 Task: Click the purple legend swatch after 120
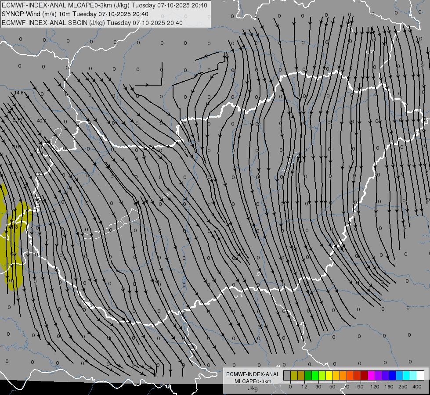point(379,375)
